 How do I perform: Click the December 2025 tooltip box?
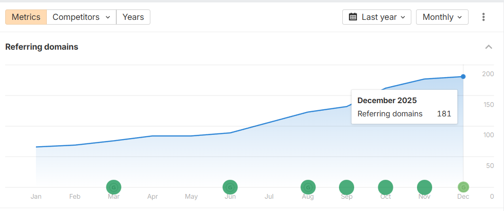(404, 107)
